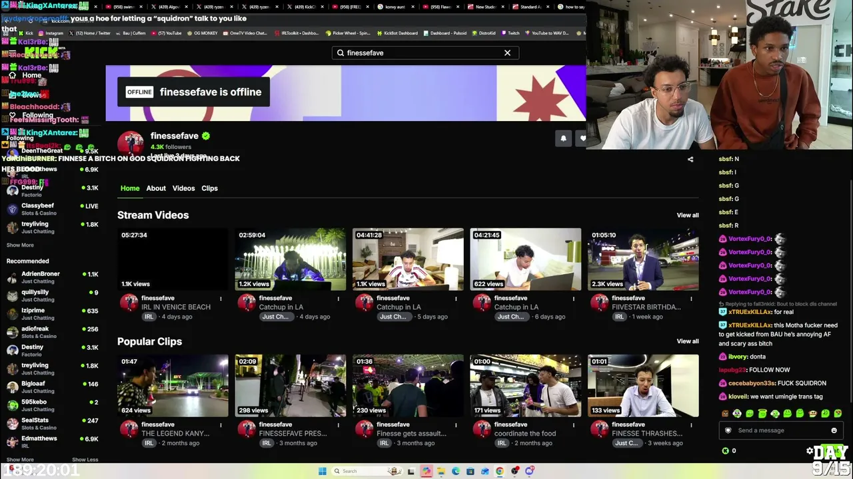The height and width of the screenshot is (479, 853).
Task: Click the chat identity badge icon
Action: pyautogui.click(x=728, y=430)
